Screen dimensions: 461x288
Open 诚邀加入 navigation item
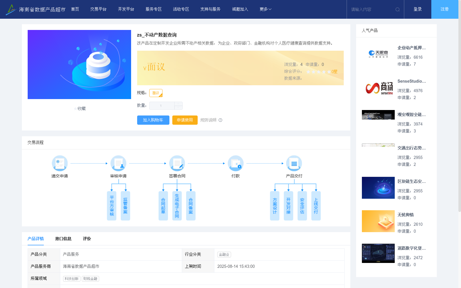point(240,9)
